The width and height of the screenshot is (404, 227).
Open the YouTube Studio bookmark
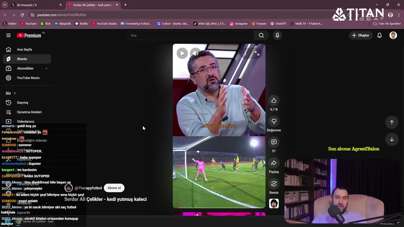click(x=104, y=24)
